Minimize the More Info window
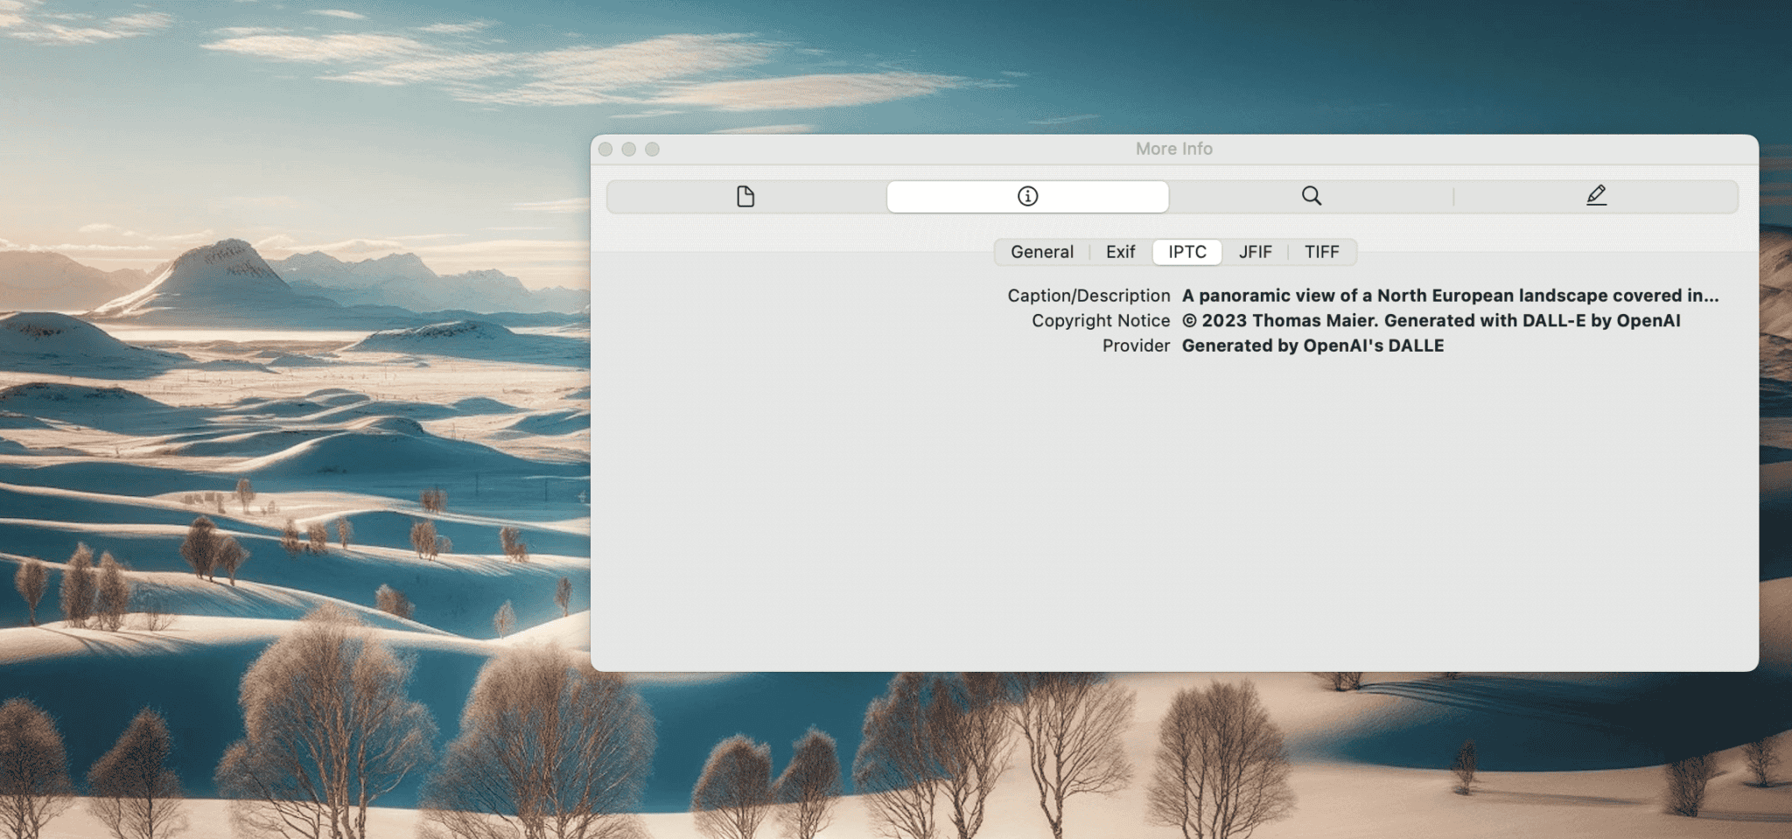The height and width of the screenshot is (839, 1792). tap(629, 149)
